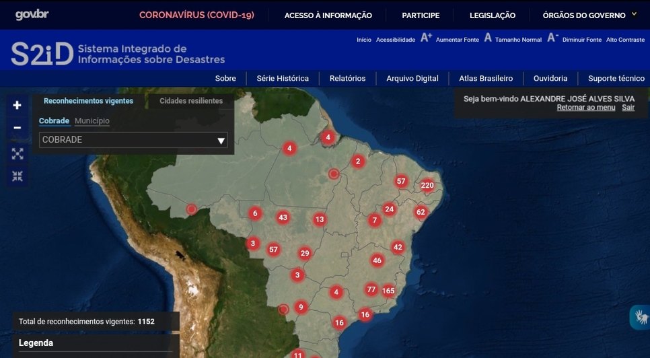Click the 29 cluster marker
The image size is (650, 358).
click(x=305, y=253)
